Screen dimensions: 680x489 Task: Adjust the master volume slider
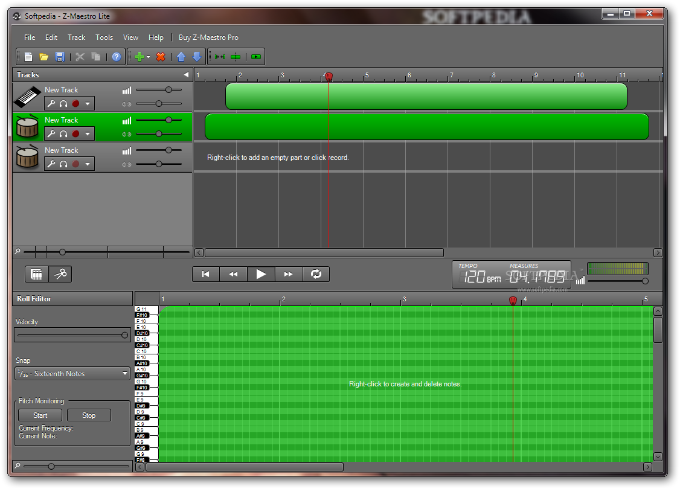(618, 281)
